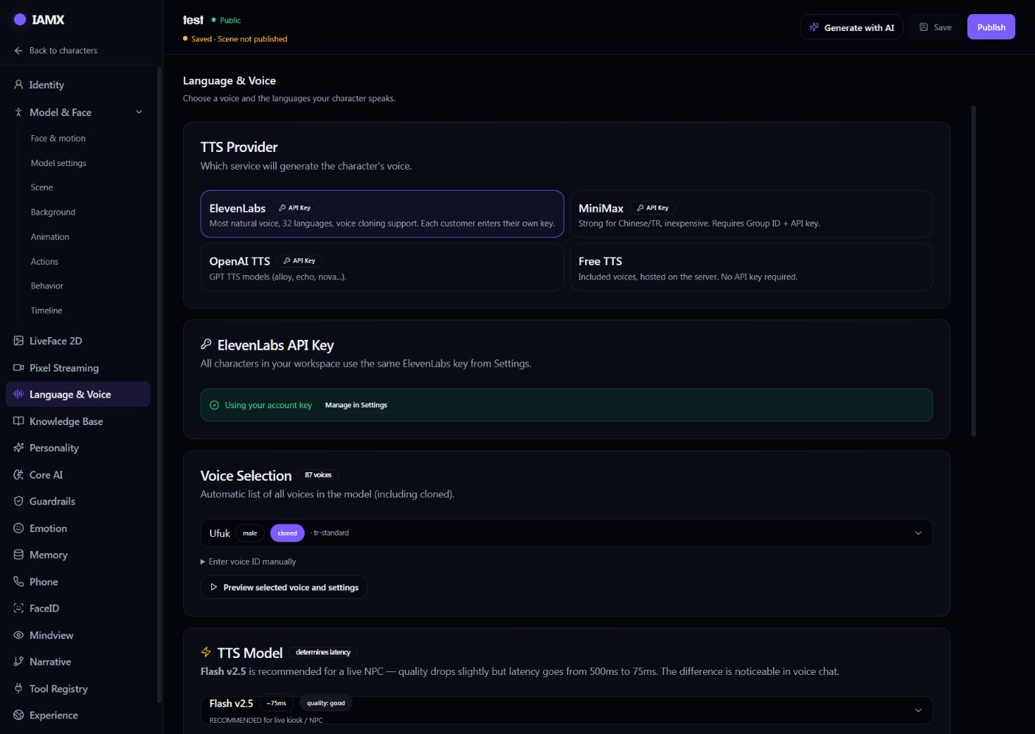Click the Emotion smiley icon

tap(18, 528)
